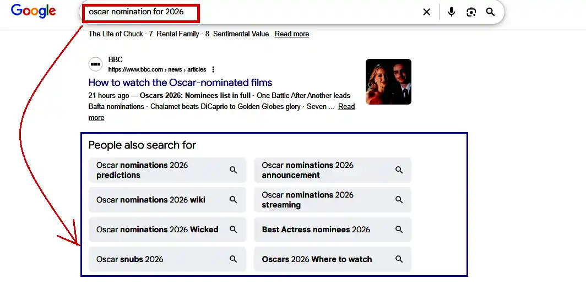Clear the search box with X icon
Viewport: 586px width, 284px height.
point(426,12)
